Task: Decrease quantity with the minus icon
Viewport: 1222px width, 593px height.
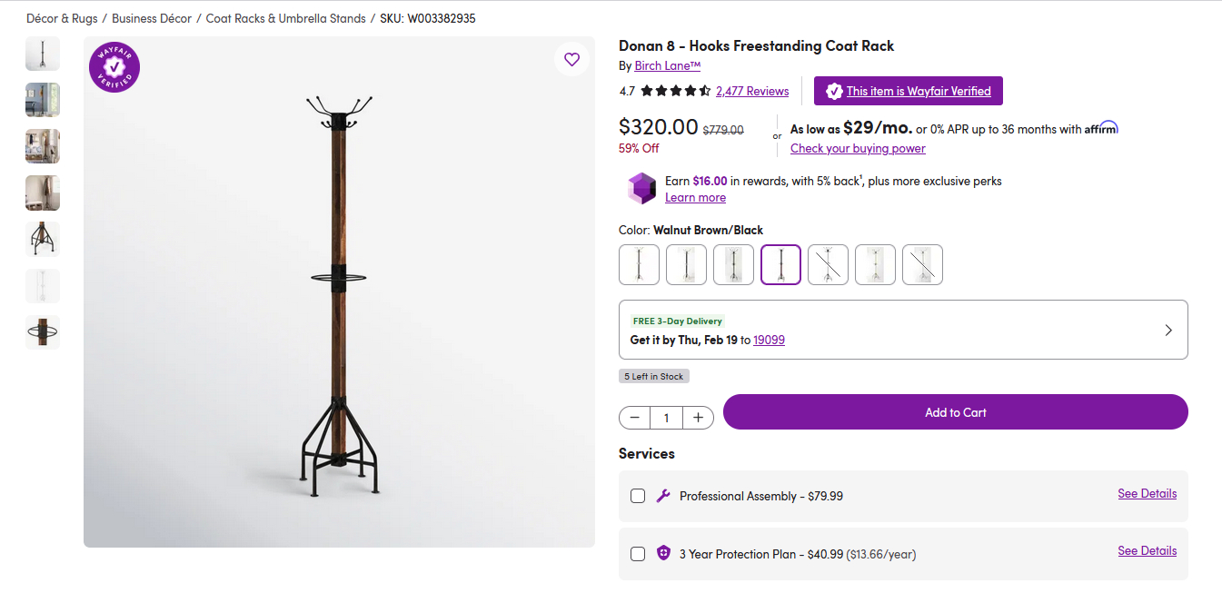Action: click(x=635, y=418)
